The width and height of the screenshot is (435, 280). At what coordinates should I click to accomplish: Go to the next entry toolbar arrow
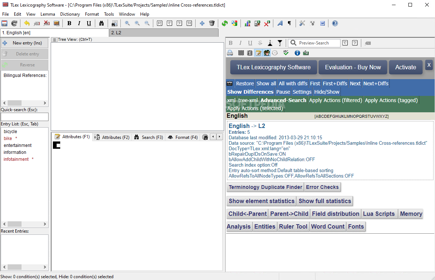tap(180, 24)
